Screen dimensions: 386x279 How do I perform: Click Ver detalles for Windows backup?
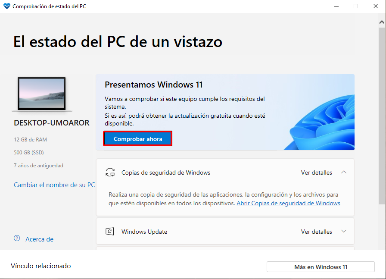(x=316, y=172)
